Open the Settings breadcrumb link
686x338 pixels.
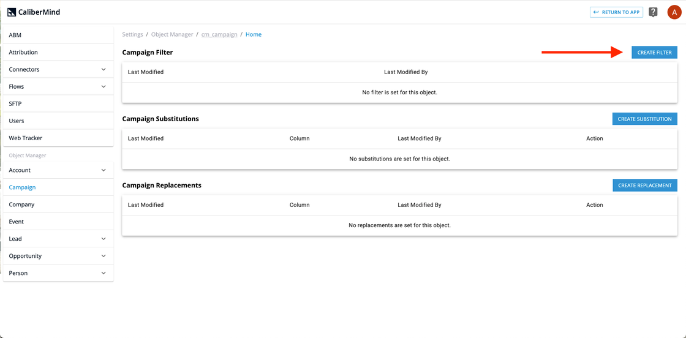(132, 34)
